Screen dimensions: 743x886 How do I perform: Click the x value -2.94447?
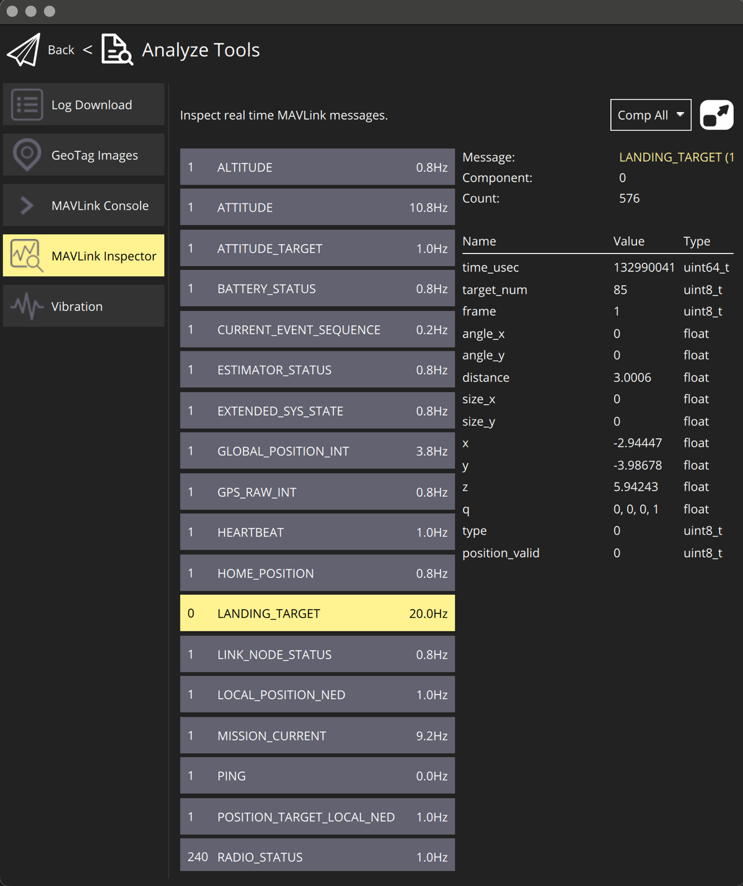[638, 443]
